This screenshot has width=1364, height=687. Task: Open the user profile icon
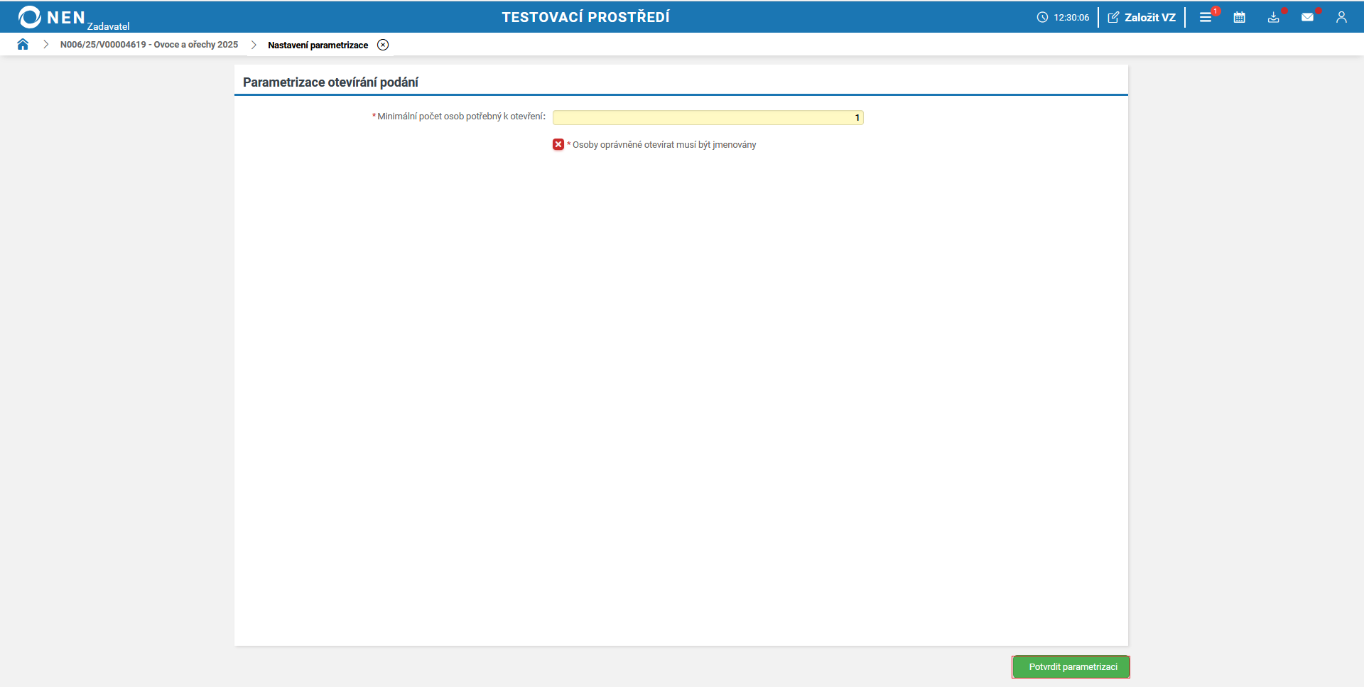(1342, 17)
